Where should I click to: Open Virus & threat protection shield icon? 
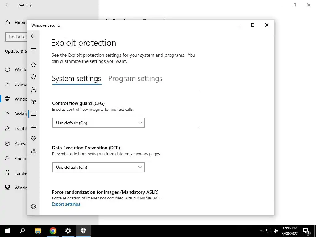pos(34,77)
